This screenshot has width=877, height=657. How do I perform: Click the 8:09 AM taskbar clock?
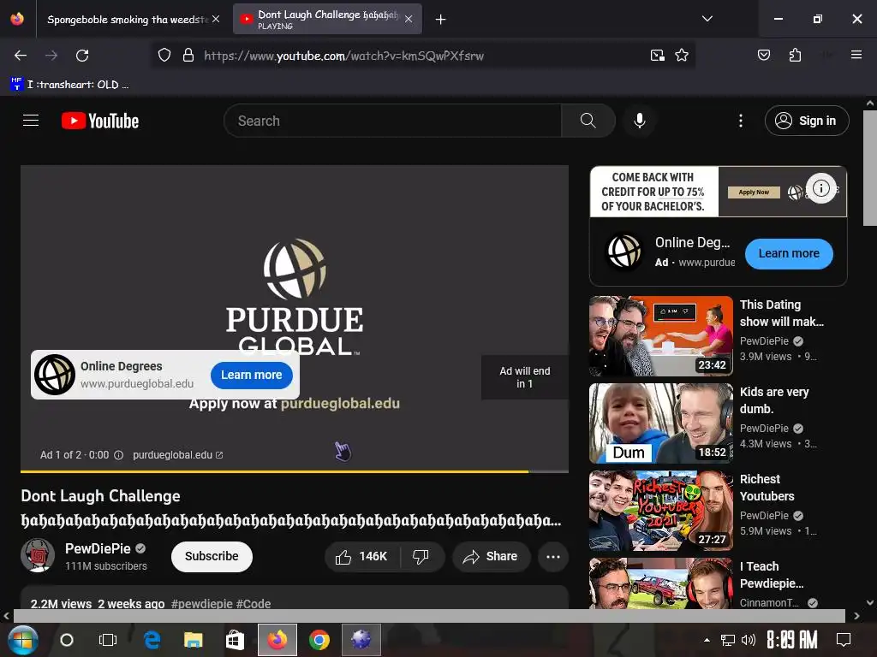791,640
